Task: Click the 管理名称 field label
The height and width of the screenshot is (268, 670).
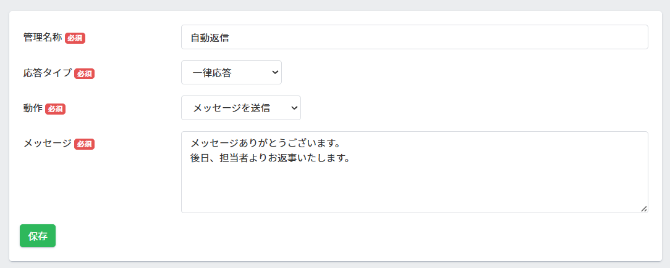Action: 43,38
